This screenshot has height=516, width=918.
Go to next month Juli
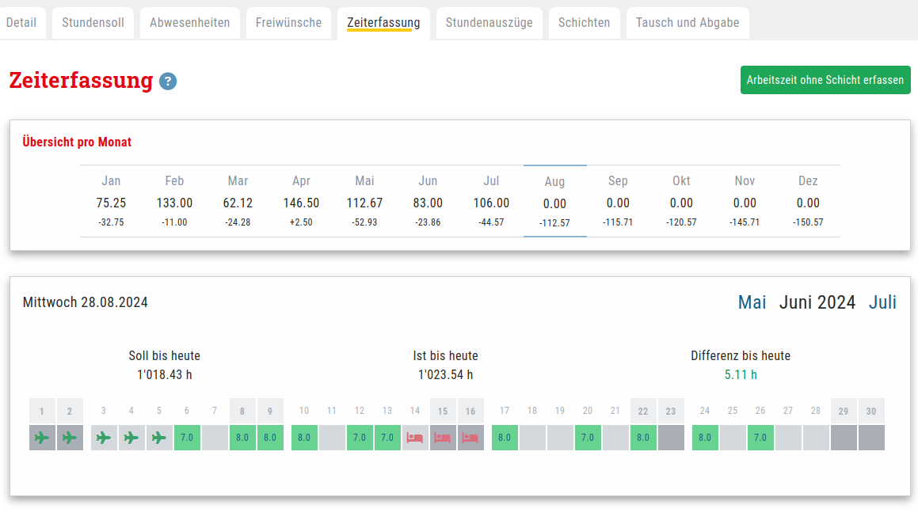pyautogui.click(x=882, y=302)
